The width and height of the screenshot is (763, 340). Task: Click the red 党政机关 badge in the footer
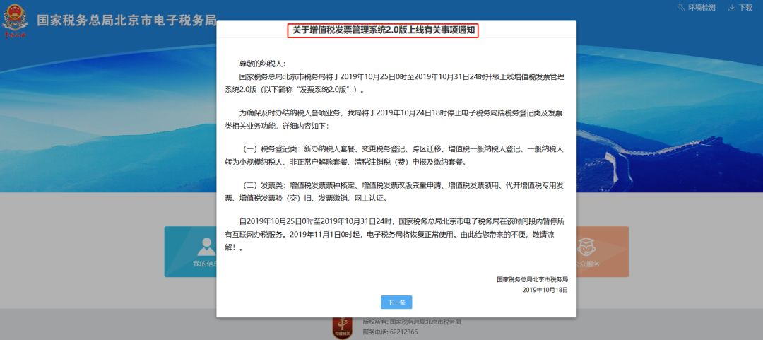pos(343,328)
